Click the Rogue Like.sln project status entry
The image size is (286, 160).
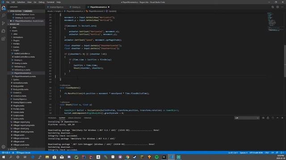click(x=24, y=153)
